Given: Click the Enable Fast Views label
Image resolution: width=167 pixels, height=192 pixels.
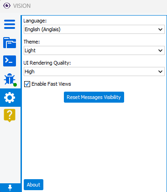Looking at the screenshot, I should click(51, 84).
